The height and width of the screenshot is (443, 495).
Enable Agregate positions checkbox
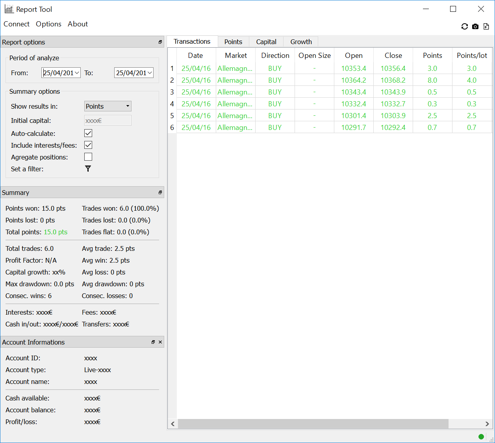pos(88,157)
